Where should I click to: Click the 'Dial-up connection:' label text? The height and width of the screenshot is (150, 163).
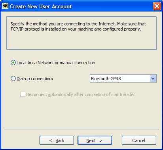click(x=35, y=79)
